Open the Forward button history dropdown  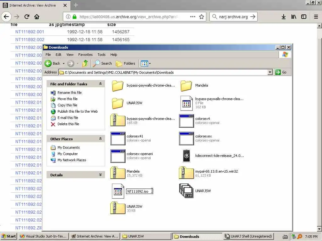point(78,64)
